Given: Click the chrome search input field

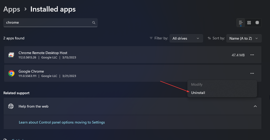Looking at the screenshot, I should pos(50,23).
